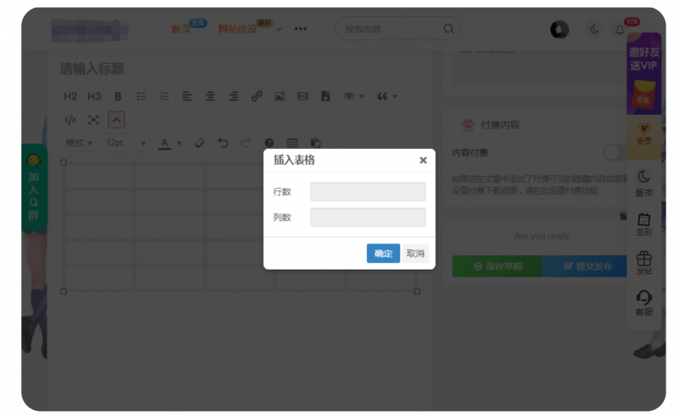Click the insert link icon
Viewport: 681px width, 416px height.
[256, 97]
